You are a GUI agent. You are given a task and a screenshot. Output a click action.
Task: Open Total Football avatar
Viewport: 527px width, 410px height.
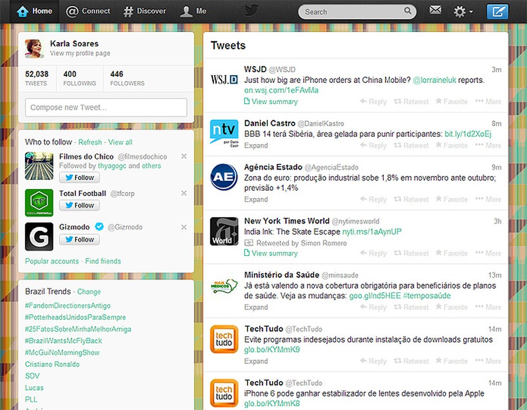click(39, 203)
